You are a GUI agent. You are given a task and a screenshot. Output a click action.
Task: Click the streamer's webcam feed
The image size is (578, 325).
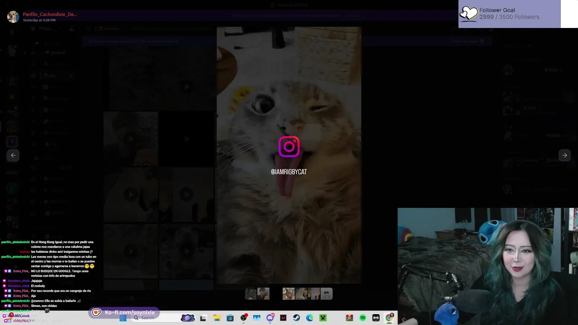pos(488,266)
